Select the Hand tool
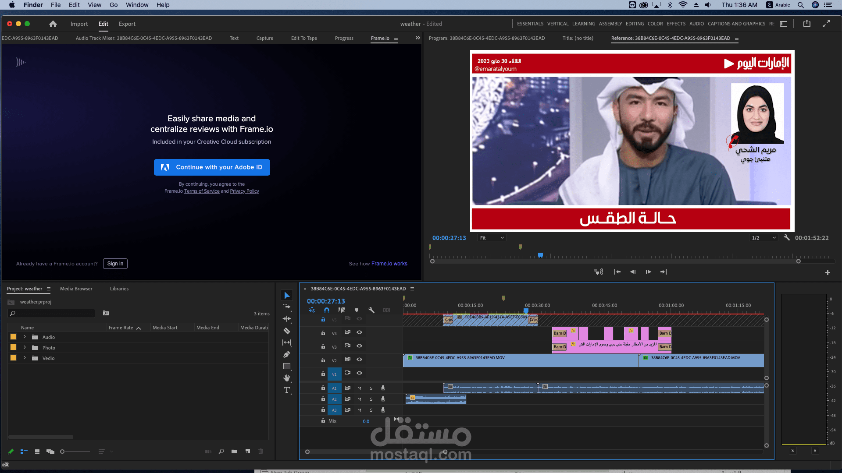 click(x=287, y=378)
